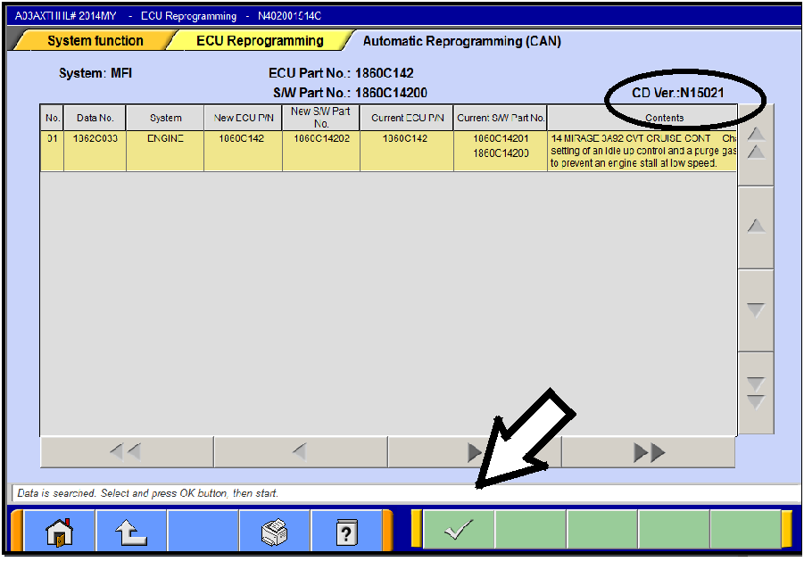This screenshot has height=561, width=804.
Task: Click the Current S/W Part No. header
Action: pyautogui.click(x=500, y=117)
